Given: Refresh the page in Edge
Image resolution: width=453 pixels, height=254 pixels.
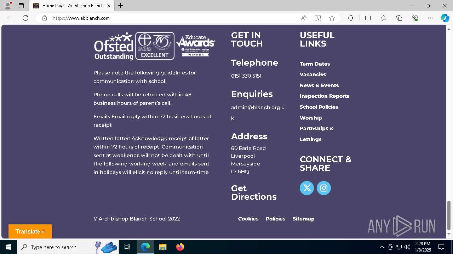Looking at the screenshot, I should click(x=25, y=18).
